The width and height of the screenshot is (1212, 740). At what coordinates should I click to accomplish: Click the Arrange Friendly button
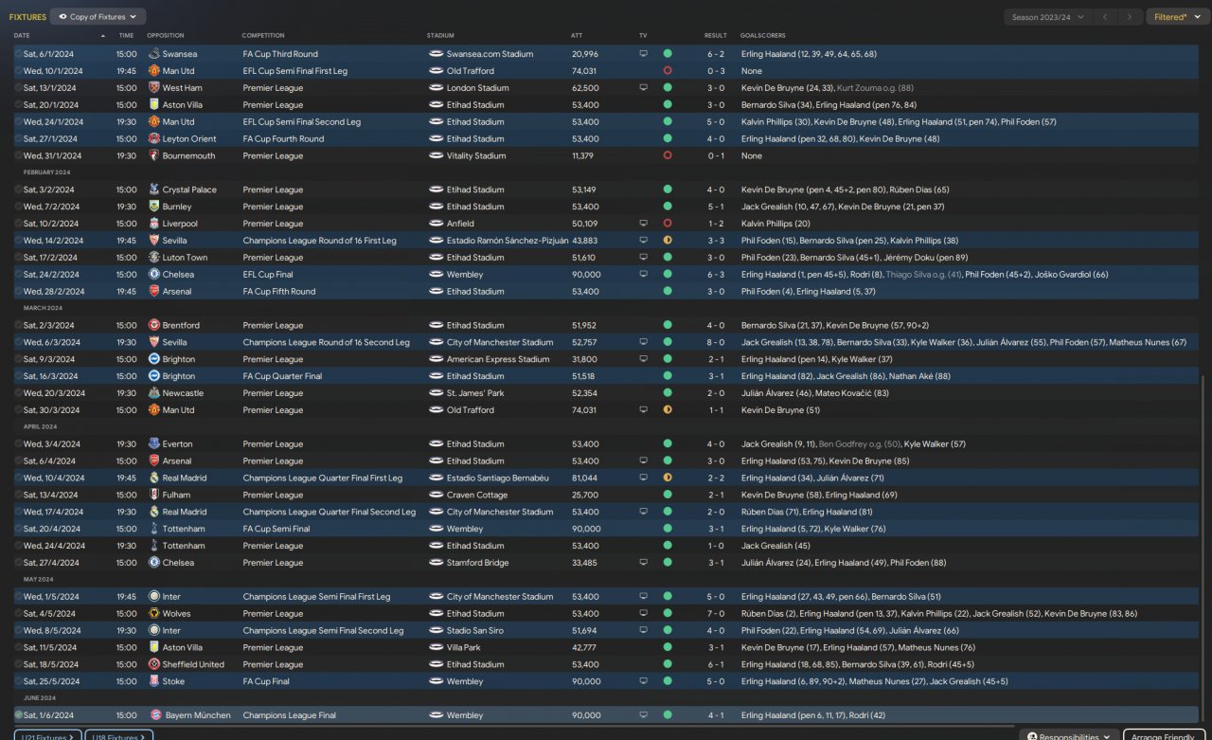pyautogui.click(x=1164, y=736)
